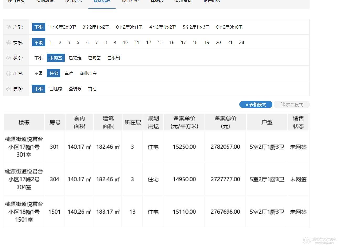The width and height of the screenshot is (342, 248).
Task: Choose building 12 in 楼栋 filter
Action: click(x=148, y=42)
